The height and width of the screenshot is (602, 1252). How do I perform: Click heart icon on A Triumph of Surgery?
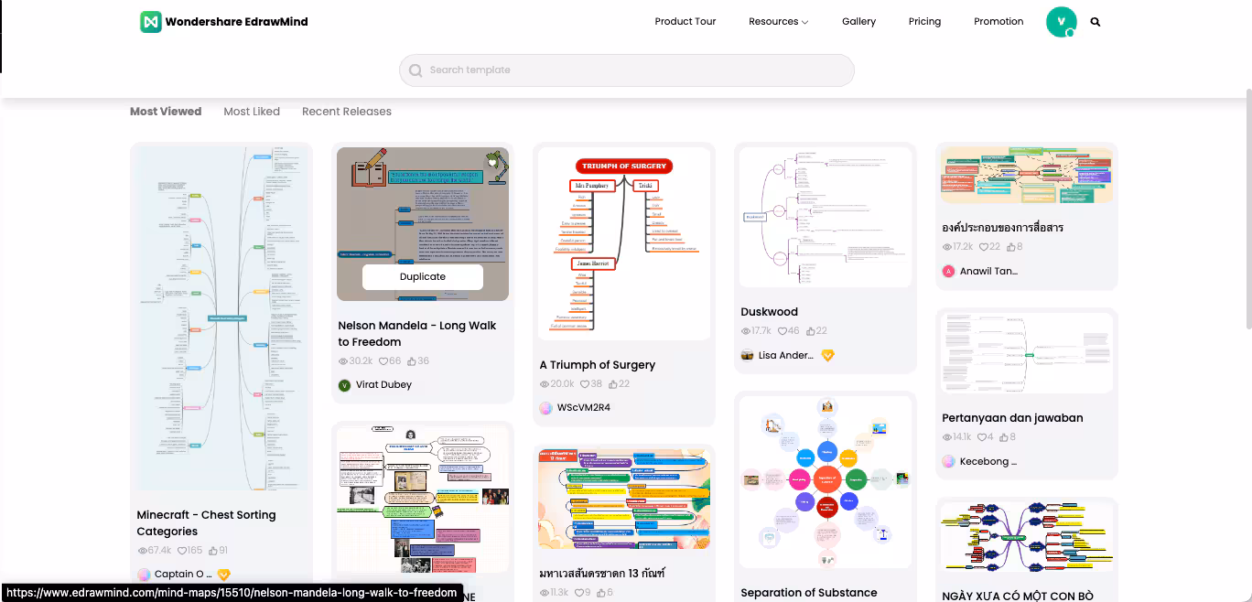[x=584, y=384]
